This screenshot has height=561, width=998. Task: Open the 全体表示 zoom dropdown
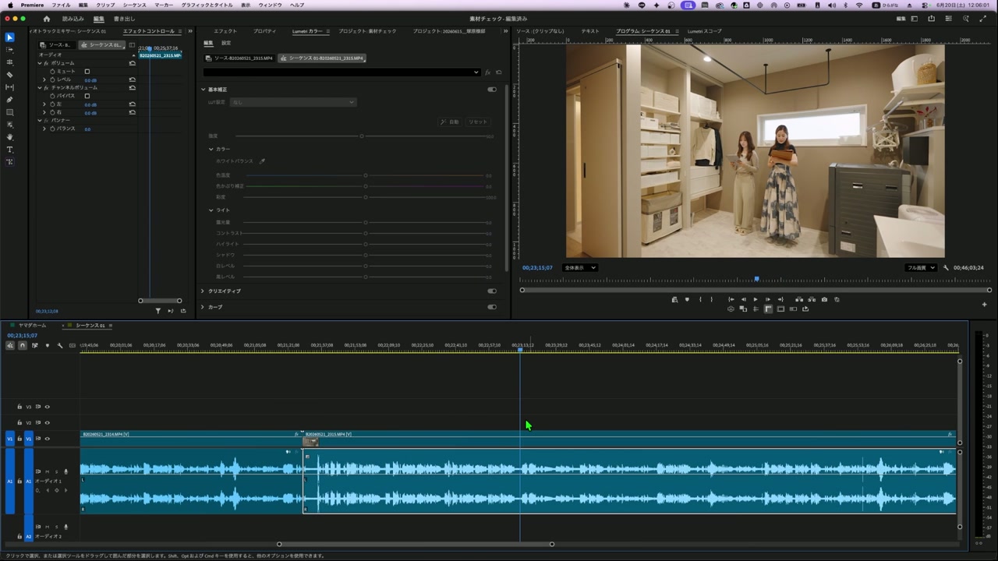579,268
